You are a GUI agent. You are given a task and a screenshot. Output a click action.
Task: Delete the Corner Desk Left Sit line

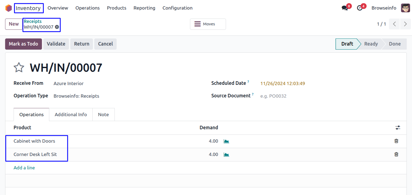[x=396, y=154]
